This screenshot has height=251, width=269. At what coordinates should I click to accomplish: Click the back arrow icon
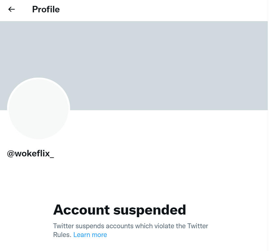pyautogui.click(x=12, y=9)
